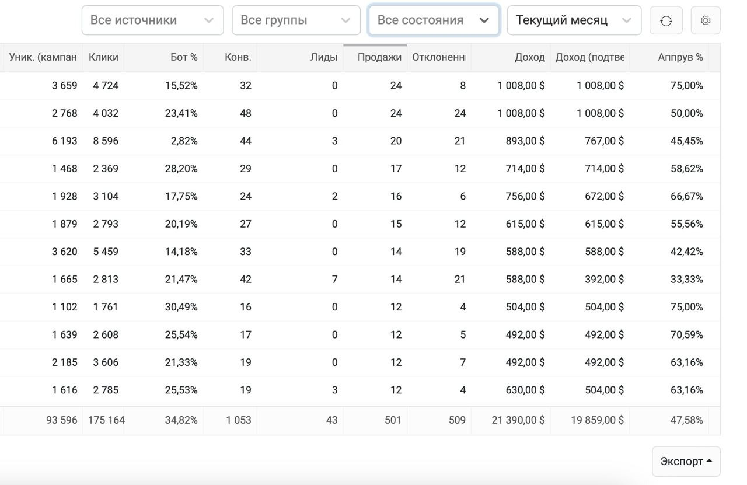The width and height of the screenshot is (747, 485).
Task: Sort by 'Уник. (кампан' column header
Action: 43,57
